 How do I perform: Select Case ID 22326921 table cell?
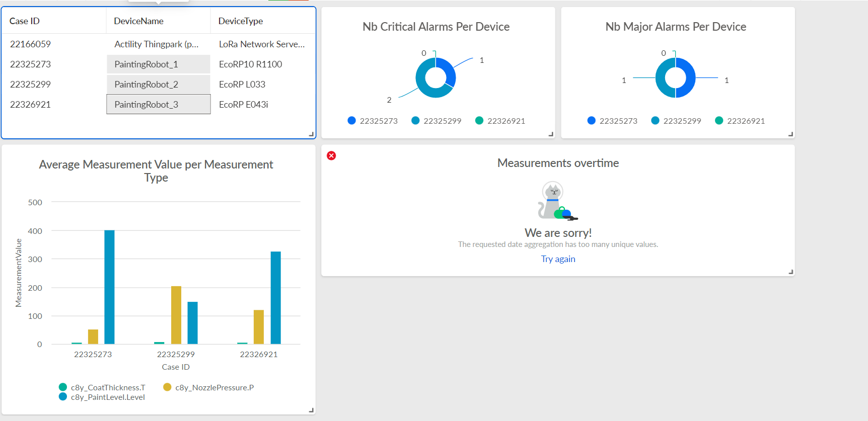(x=54, y=105)
